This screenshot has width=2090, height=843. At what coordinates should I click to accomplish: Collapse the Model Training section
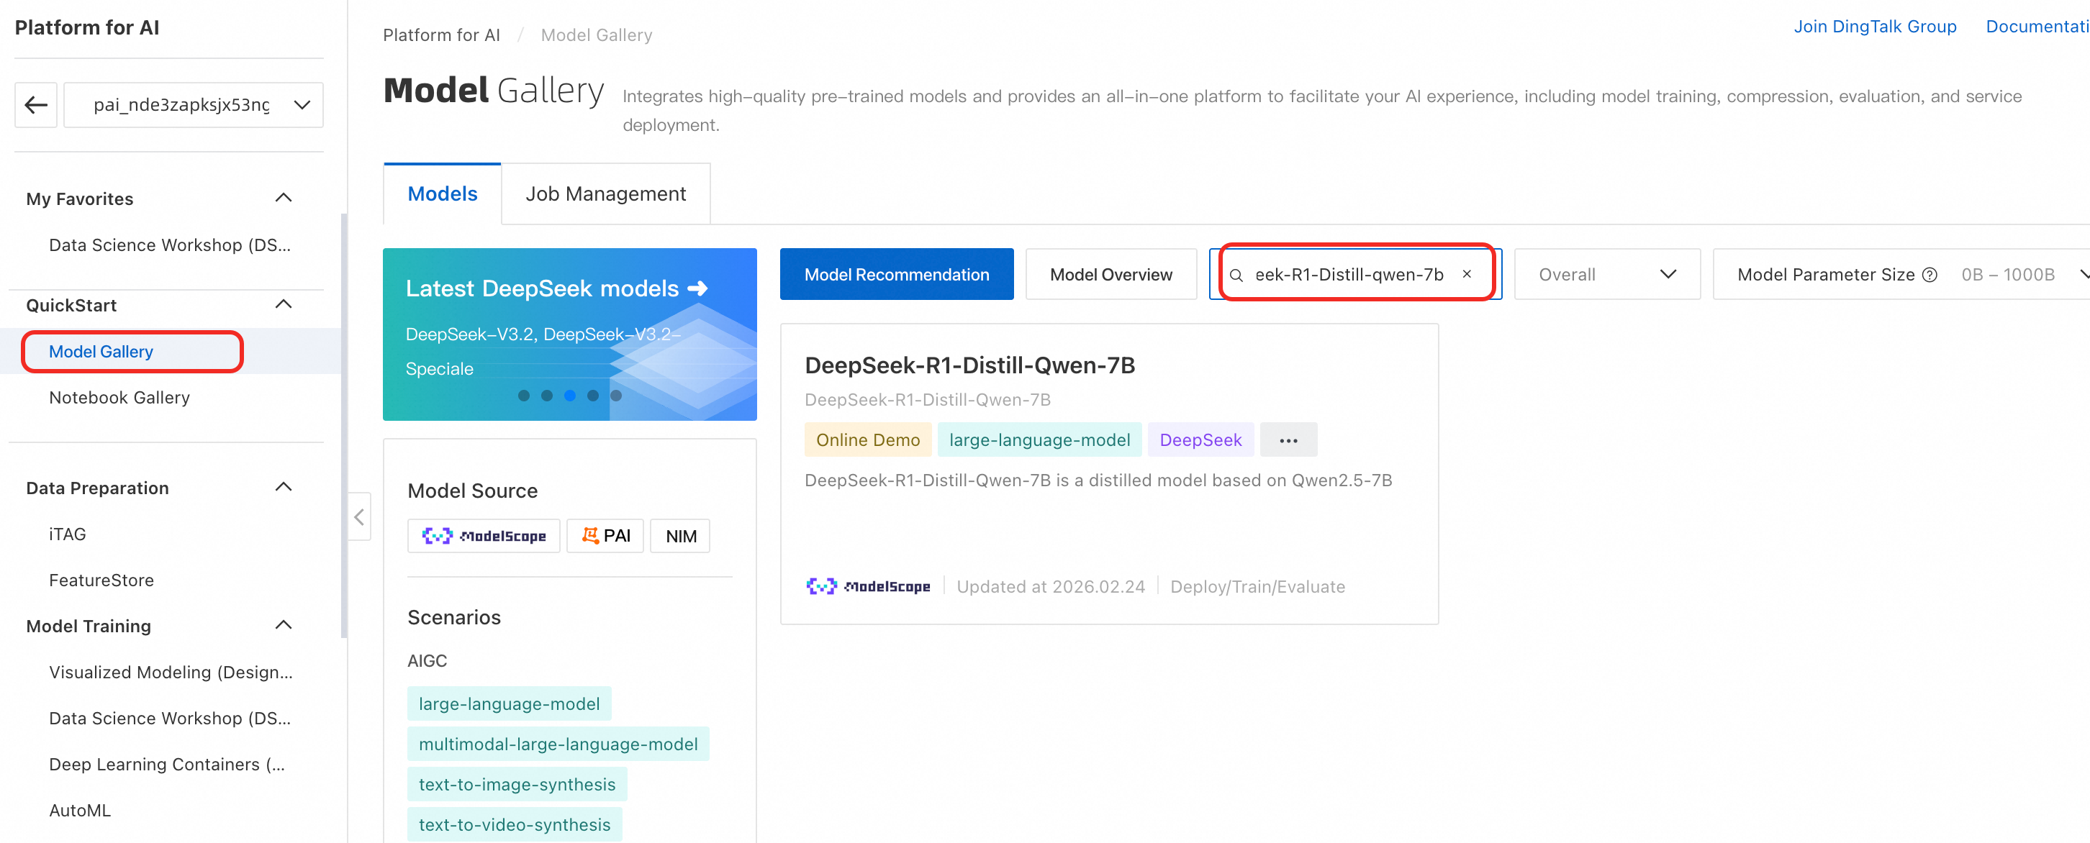283,625
